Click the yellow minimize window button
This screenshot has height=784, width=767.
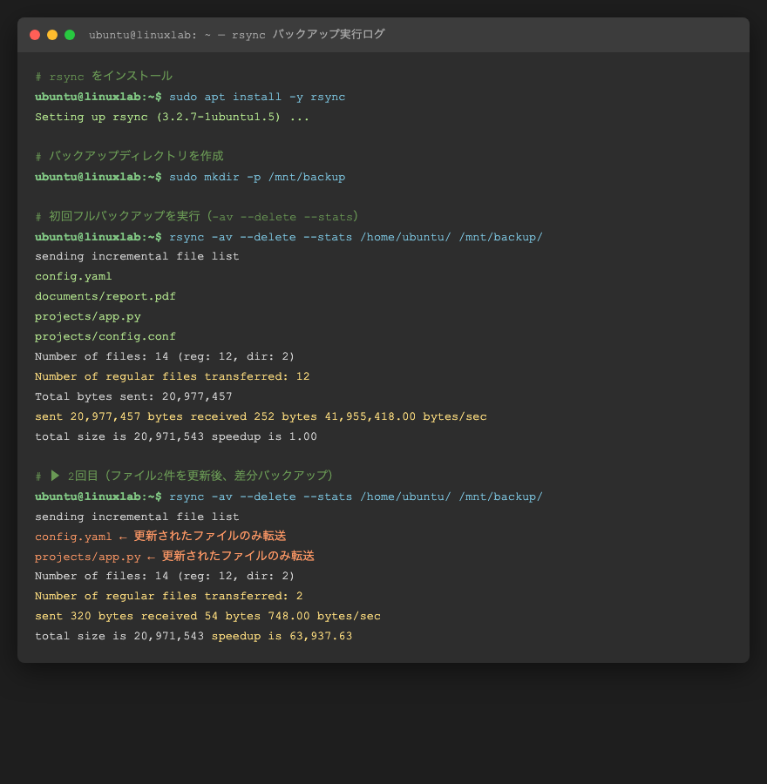pyautogui.click(x=52, y=35)
